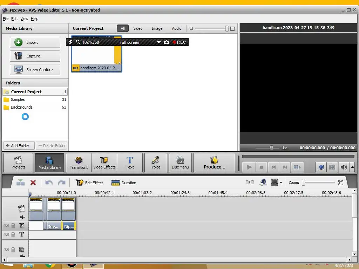Open the Projects section
Image resolution: width=359 pixels, height=269 pixels.
coord(18,163)
